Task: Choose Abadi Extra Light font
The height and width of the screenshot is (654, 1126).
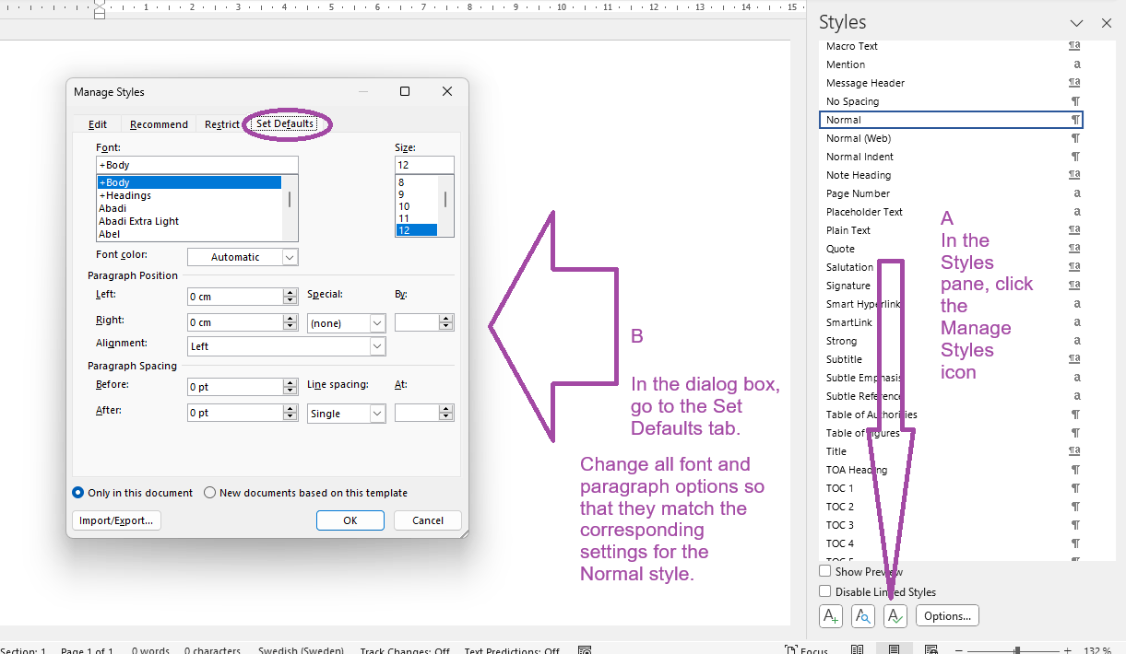Action: 189,221
